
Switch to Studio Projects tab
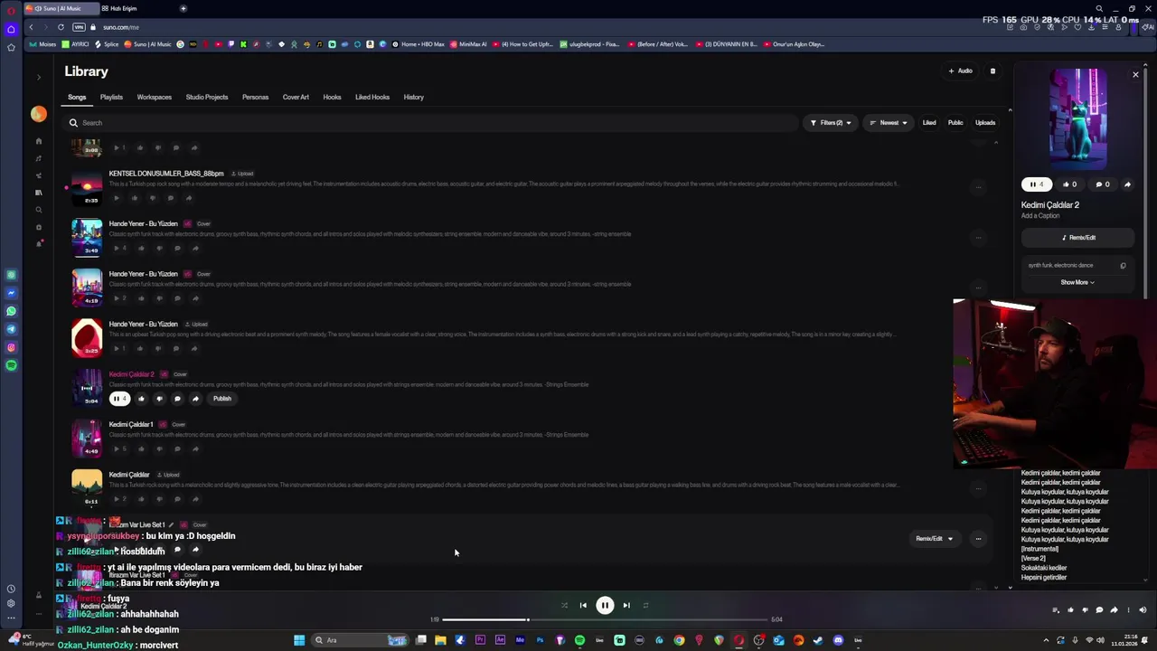coord(207,97)
